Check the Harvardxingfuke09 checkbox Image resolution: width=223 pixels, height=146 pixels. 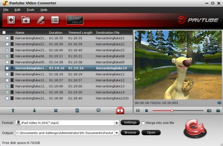(7, 62)
